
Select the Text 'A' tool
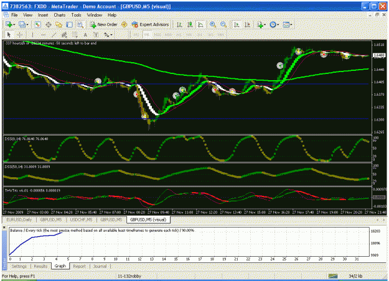point(85,35)
